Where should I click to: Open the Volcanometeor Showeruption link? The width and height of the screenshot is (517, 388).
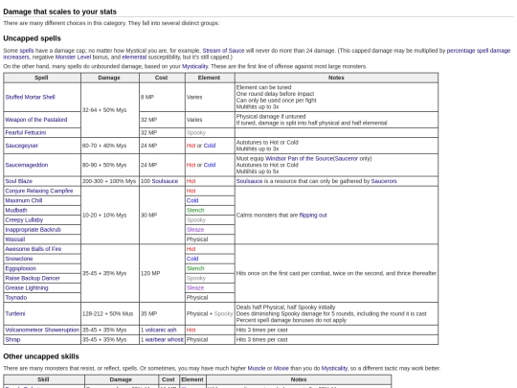(x=42, y=330)
